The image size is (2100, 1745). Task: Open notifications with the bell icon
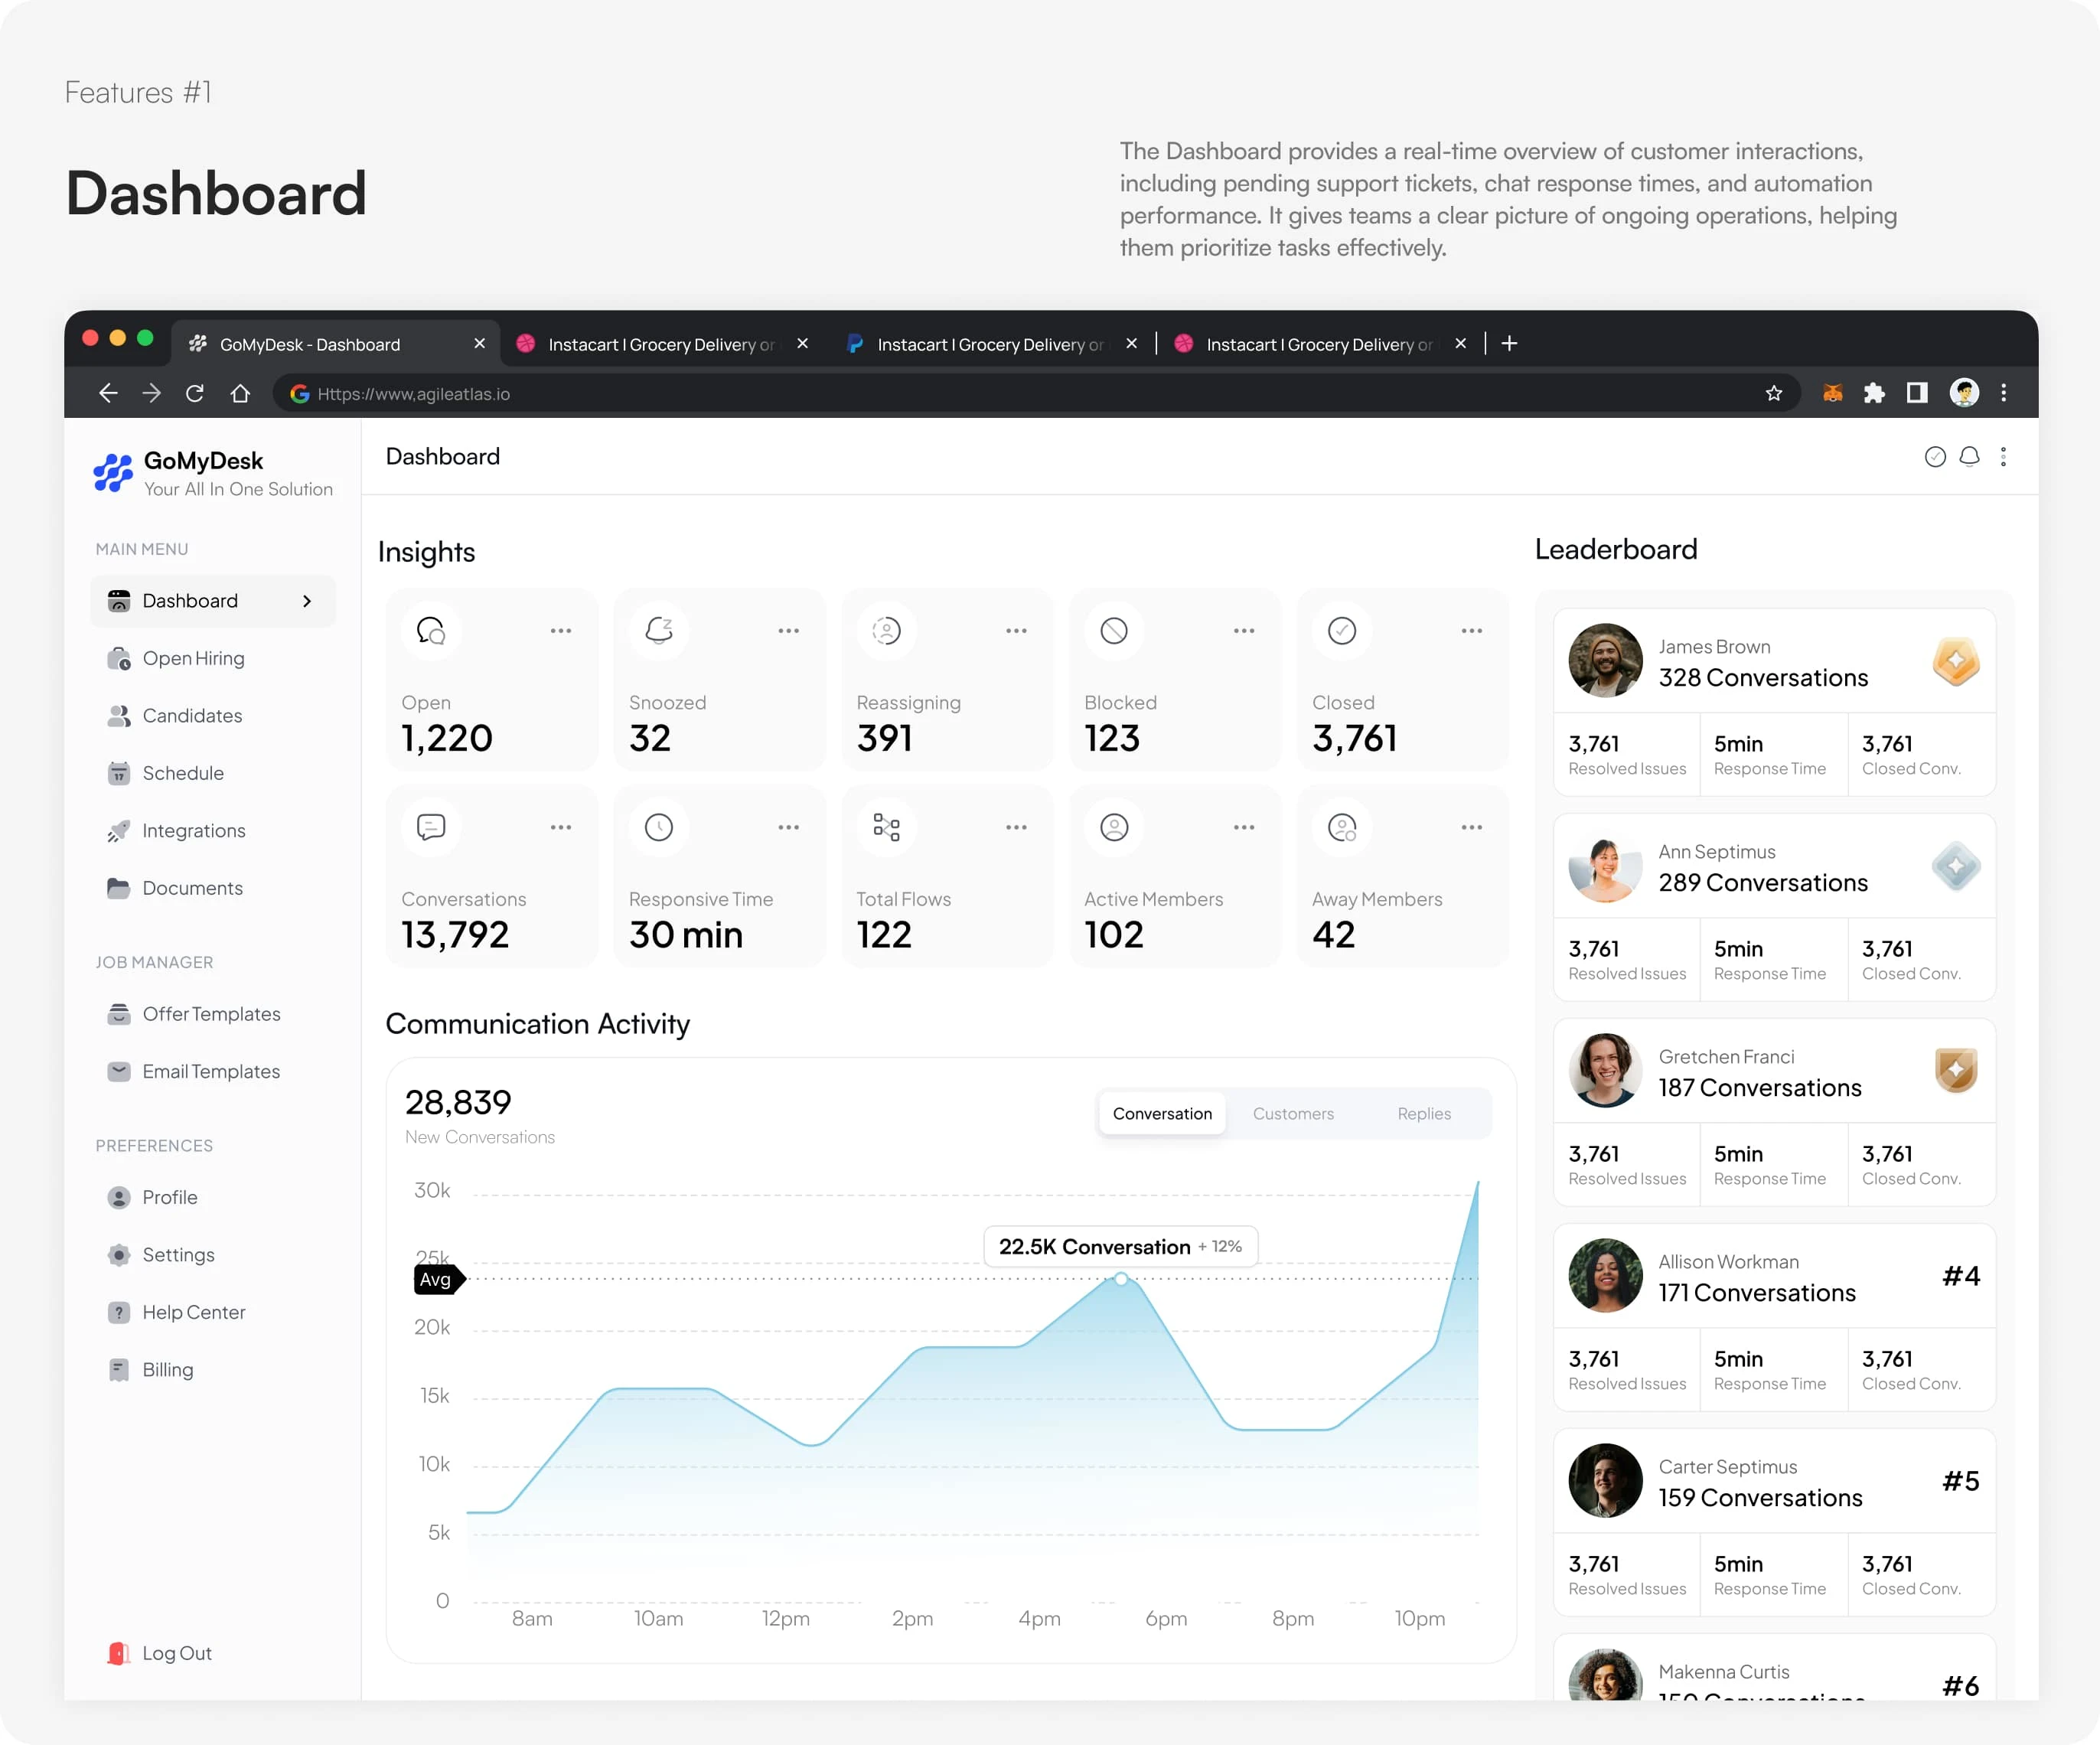[1969, 457]
